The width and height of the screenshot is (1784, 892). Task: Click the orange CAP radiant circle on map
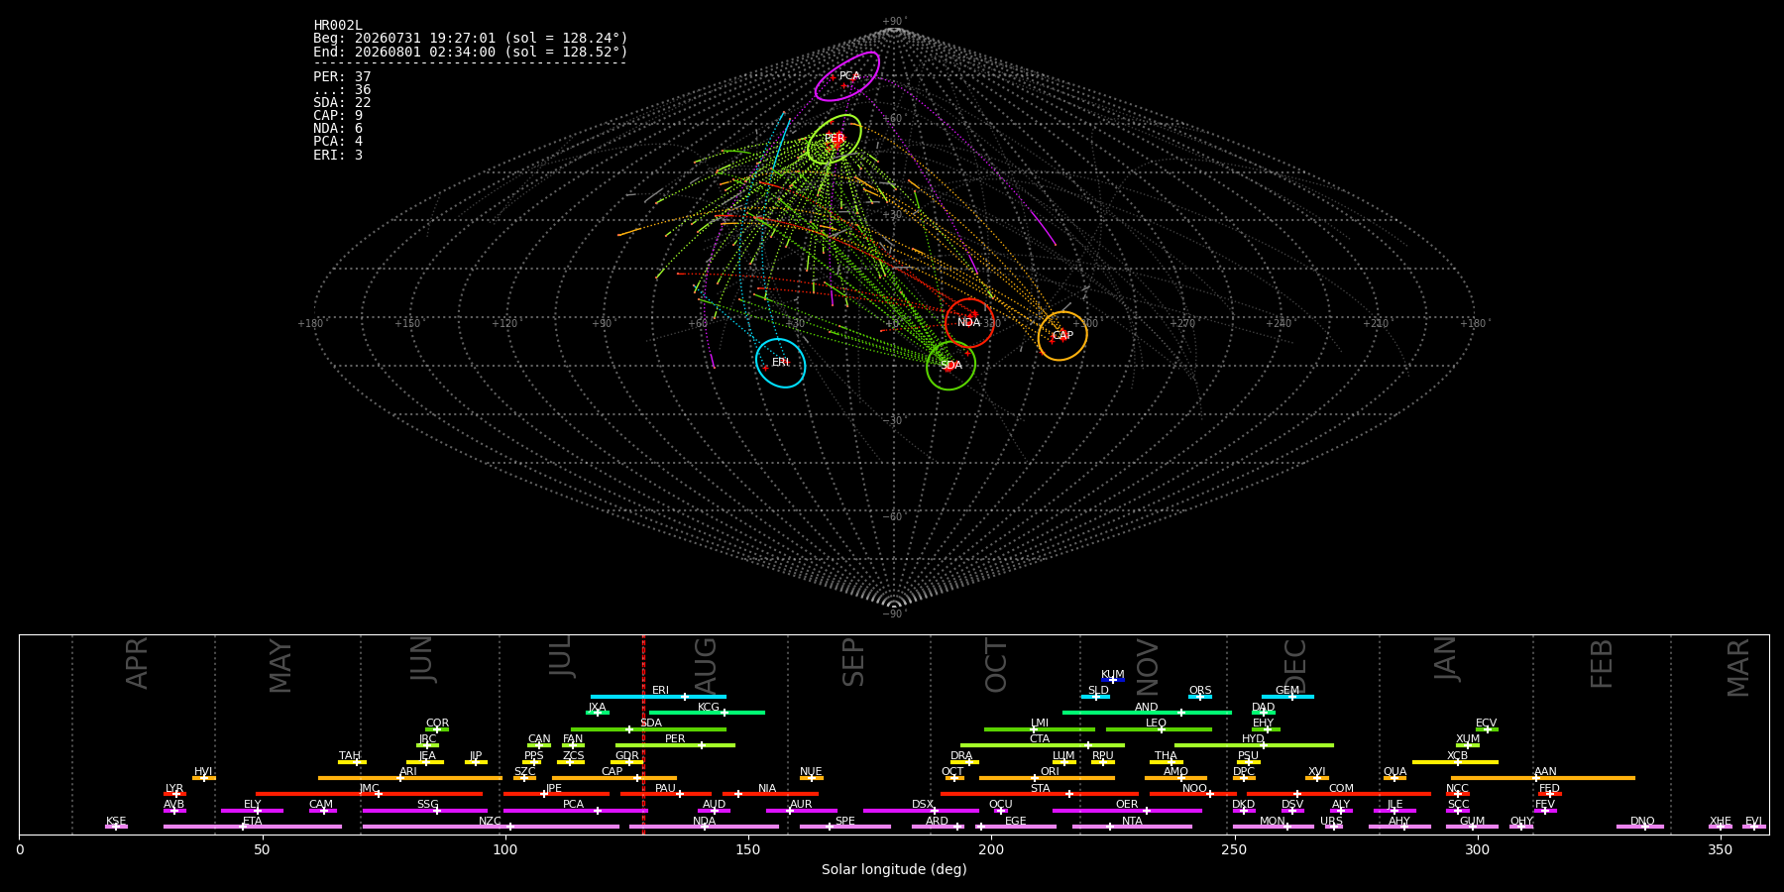coord(1062,336)
